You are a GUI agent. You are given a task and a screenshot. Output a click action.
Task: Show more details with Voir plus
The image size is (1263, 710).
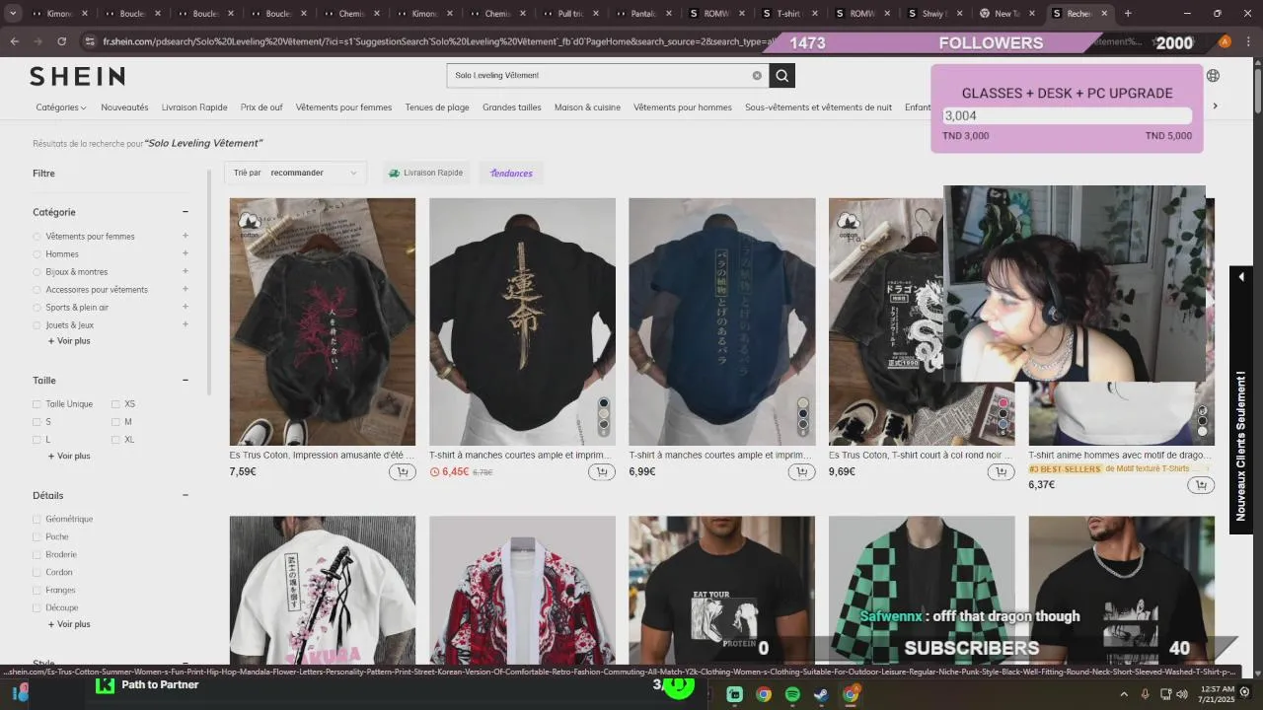click(x=69, y=624)
